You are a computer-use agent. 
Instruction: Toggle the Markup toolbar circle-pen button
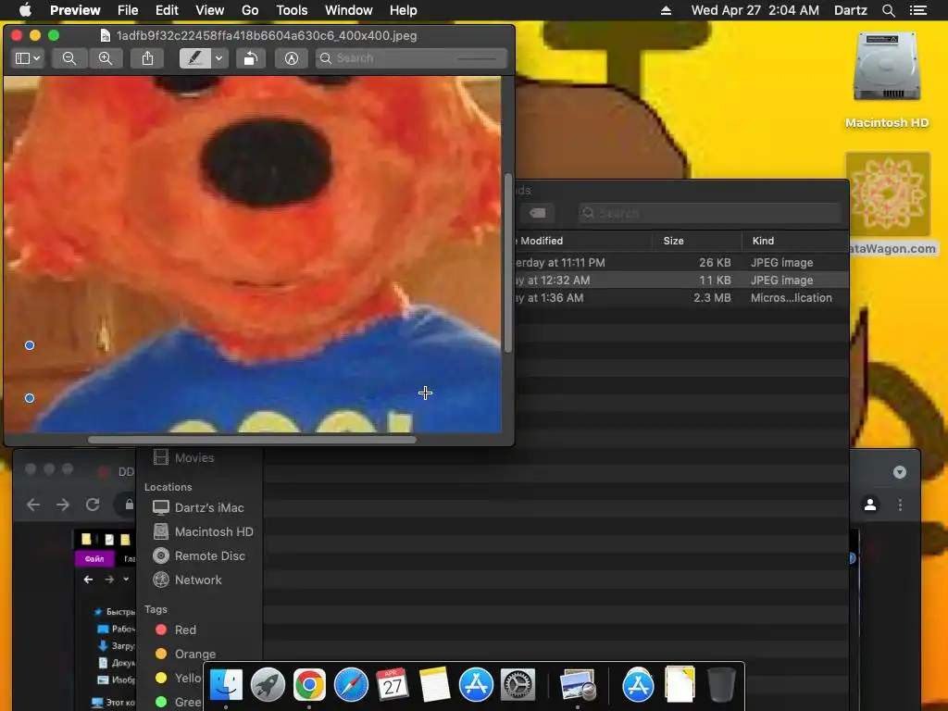(292, 58)
